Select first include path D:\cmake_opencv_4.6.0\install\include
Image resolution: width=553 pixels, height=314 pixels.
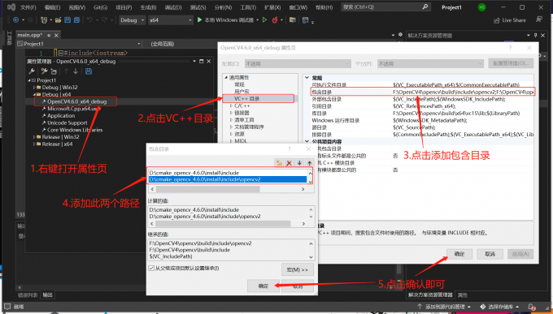[x=228, y=173]
